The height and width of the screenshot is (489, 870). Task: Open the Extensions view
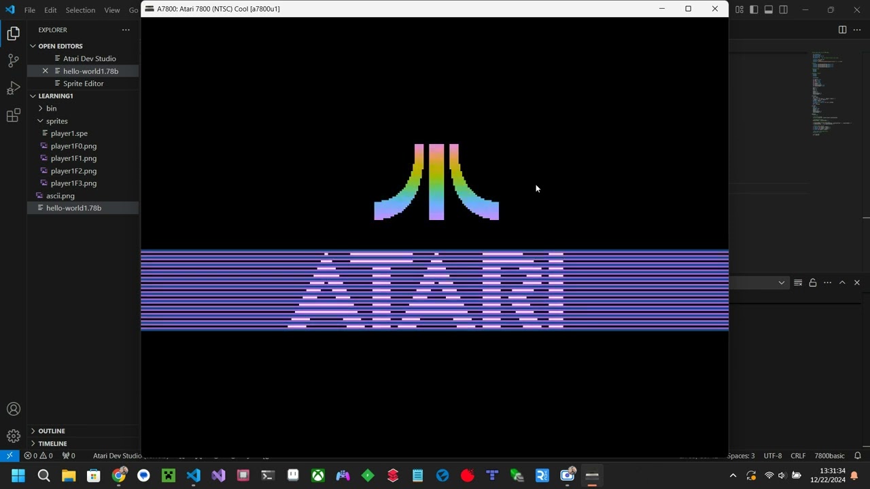13,115
